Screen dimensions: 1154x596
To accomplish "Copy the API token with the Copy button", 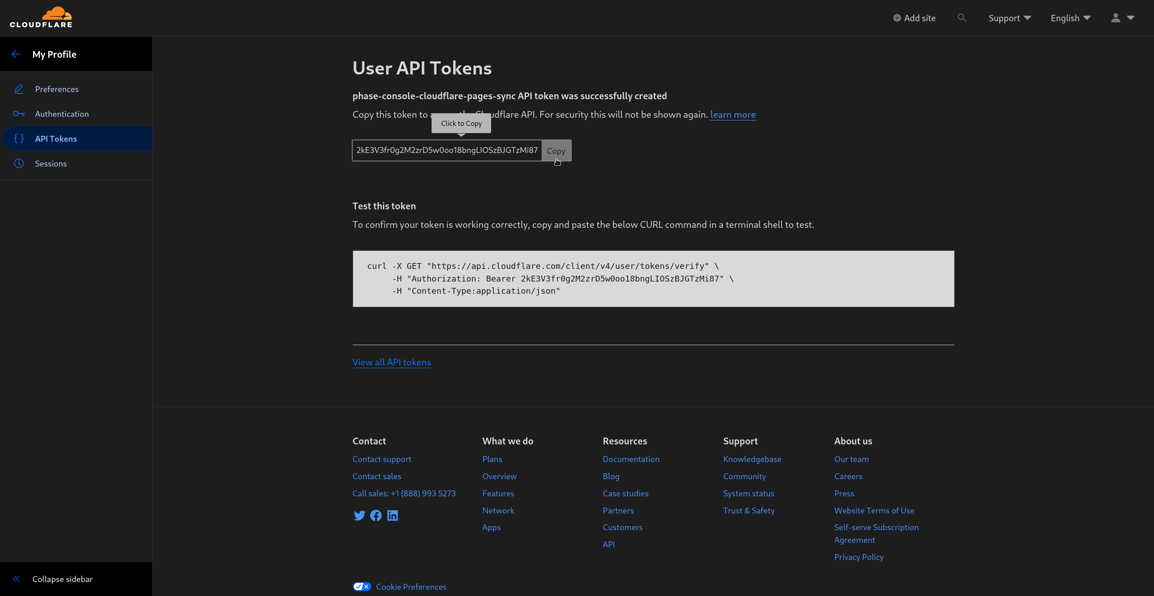I will (556, 150).
